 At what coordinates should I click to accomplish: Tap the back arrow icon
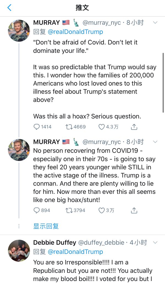[9, 7]
